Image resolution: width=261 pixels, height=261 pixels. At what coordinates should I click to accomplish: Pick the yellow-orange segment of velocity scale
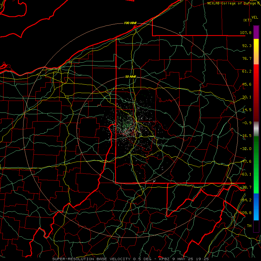pyautogui.click(x=256, y=52)
